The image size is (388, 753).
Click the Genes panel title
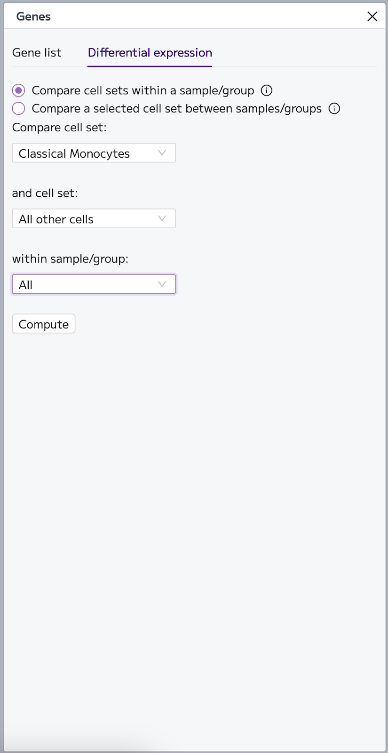click(x=33, y=16)
